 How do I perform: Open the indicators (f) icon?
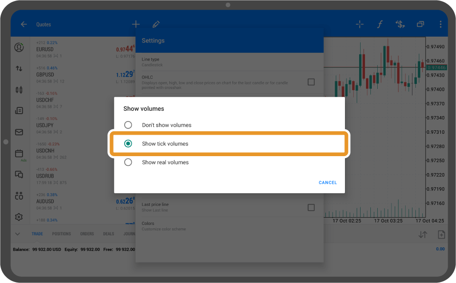380,24
